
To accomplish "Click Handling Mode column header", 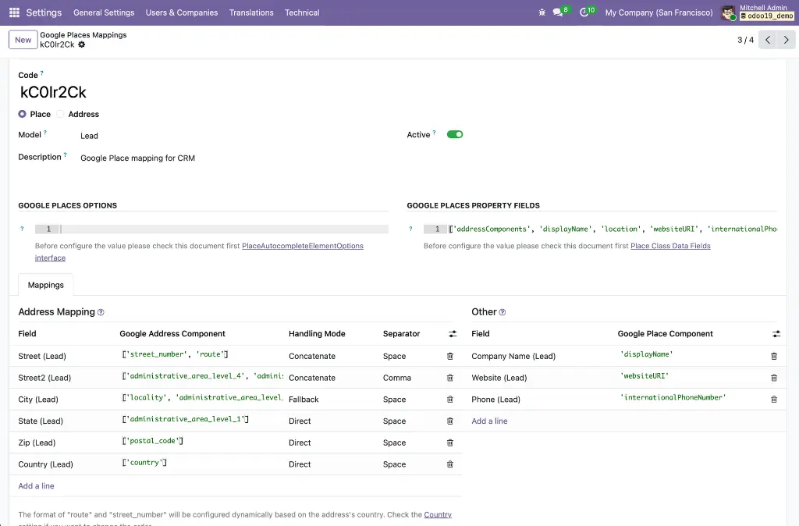I will (x=317, y=334).
